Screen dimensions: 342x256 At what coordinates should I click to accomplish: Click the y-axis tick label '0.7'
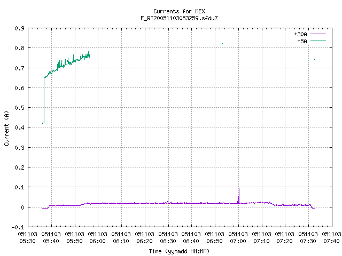click(x=19, y=68)
